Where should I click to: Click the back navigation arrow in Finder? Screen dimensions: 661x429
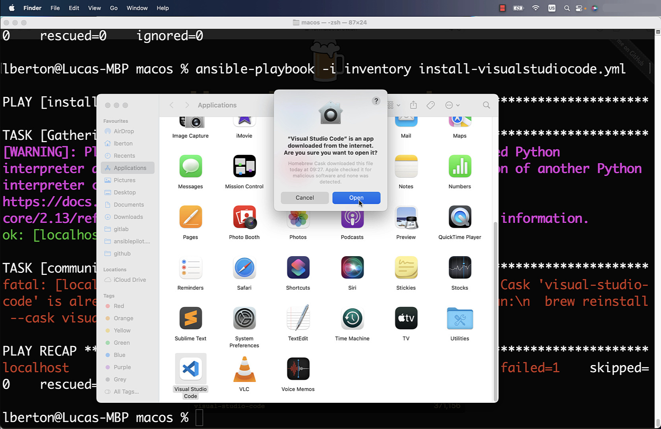click(x=171, y=105)
